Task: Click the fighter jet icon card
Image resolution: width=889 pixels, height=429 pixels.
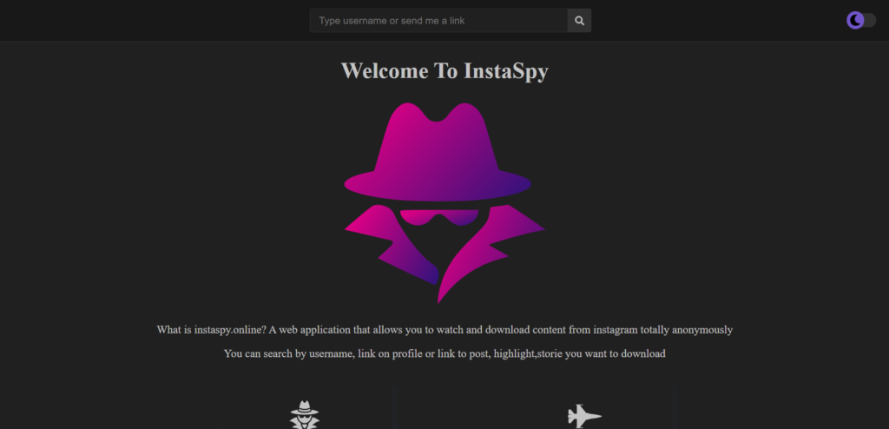Action: (584, 415)
